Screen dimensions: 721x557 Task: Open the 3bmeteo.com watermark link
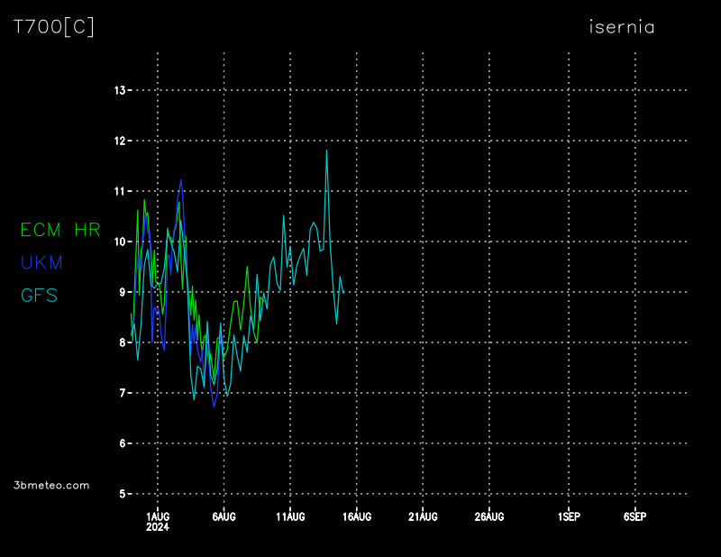(x=51, y=485)
